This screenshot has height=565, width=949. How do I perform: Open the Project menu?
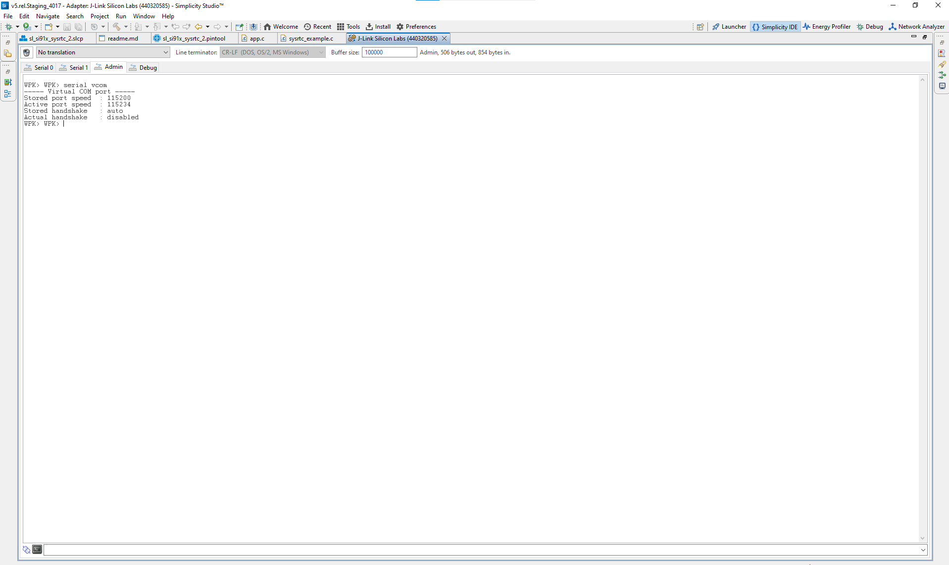[100, 16]
